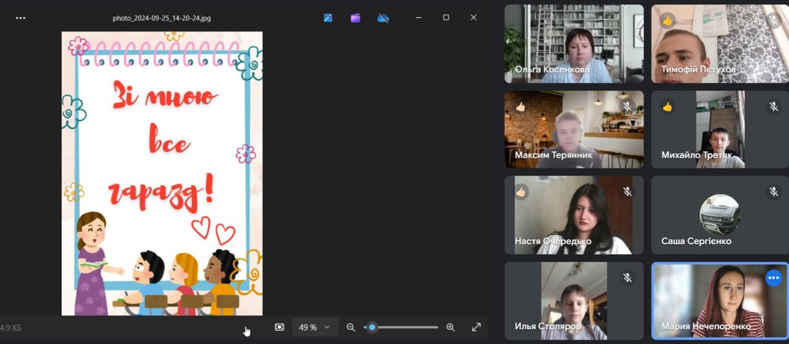Click muted microphone icon on Максим Терянник tile
The width and height of the screenshot is (789, 344).
628,107
